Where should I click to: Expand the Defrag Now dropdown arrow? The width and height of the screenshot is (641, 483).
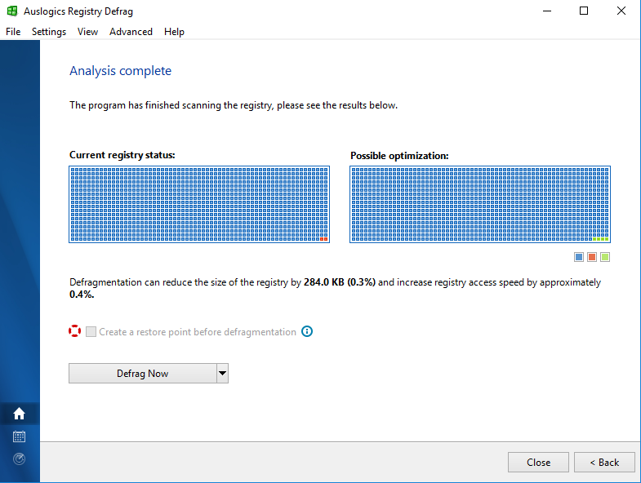click(222, 373)
